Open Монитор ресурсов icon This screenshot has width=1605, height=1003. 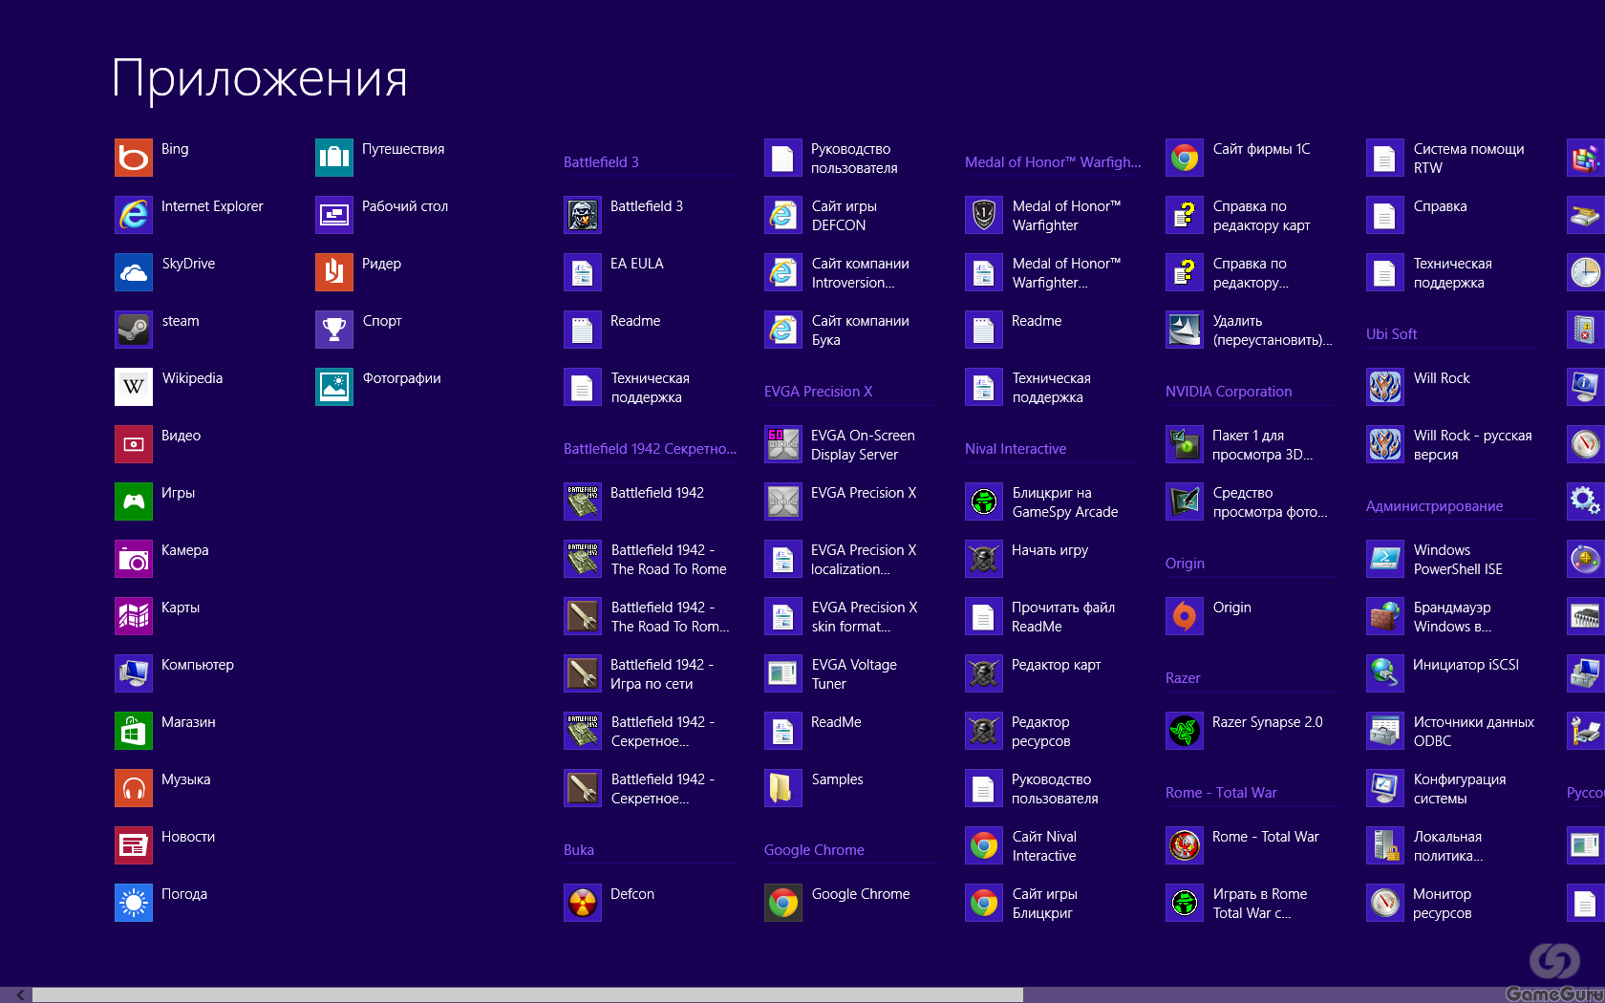[1385, 903]
